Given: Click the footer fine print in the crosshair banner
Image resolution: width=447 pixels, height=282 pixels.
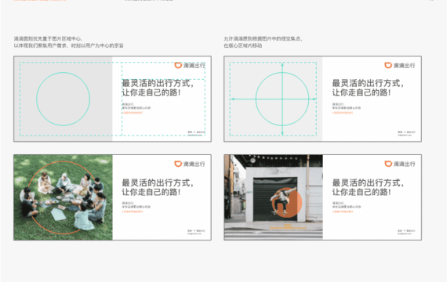Looking at the screenshot, I should pos(406,133).
